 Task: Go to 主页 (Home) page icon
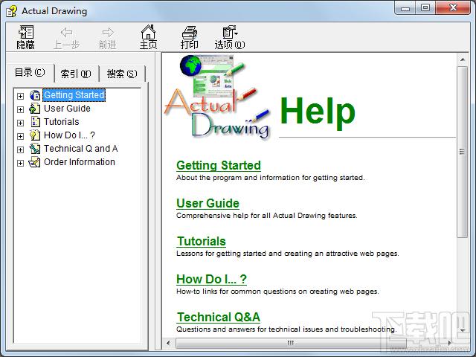point(149,32)
